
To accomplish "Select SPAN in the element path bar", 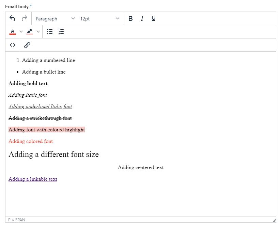I will (20, 220).
